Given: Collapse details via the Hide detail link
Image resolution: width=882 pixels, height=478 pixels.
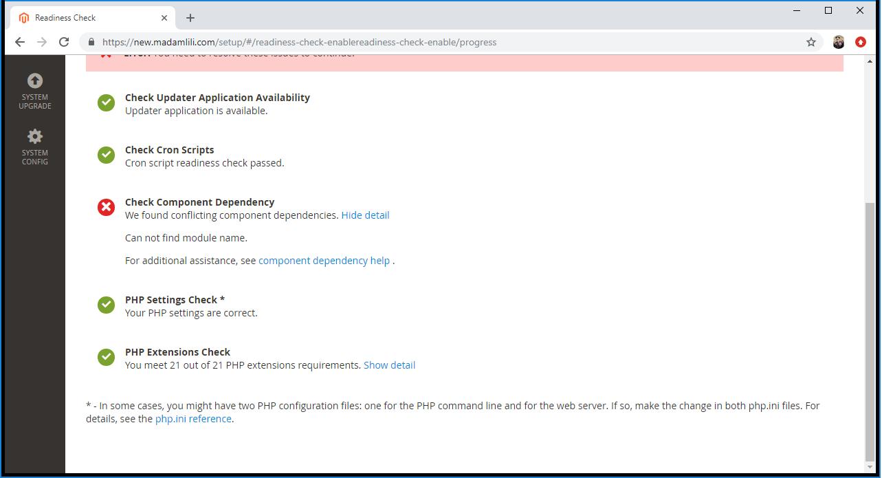Looking at the screenshot, I should [x=365, y=215].
